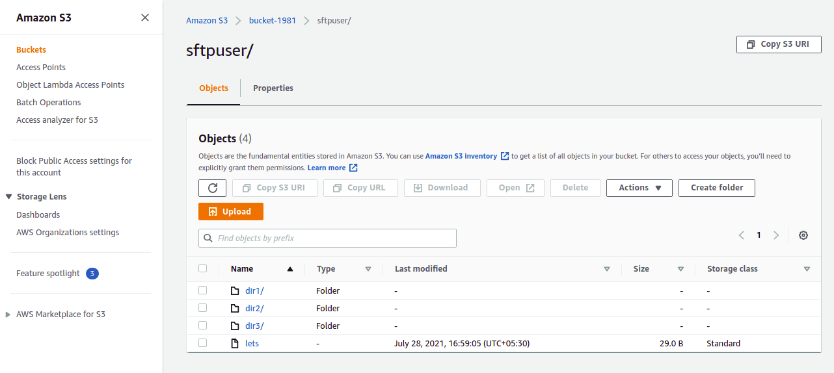Click the orange Upload button
This screenshot has height=373, width=834.
(231, 212)
